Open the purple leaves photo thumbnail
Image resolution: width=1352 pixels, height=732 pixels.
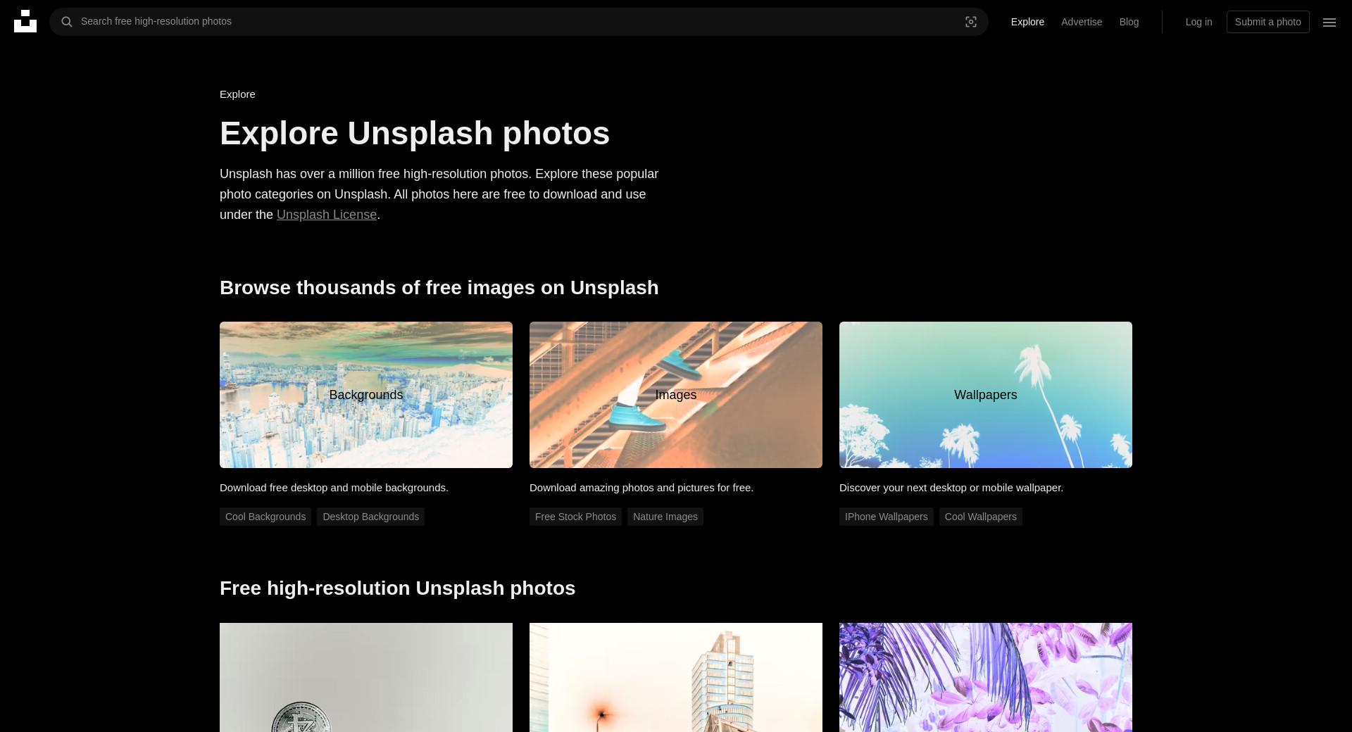[x=986, y=677]
